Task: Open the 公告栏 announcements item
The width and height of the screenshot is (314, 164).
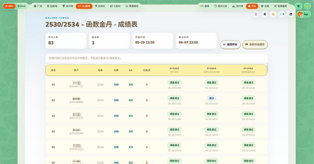Action: (x=115, y=6)
